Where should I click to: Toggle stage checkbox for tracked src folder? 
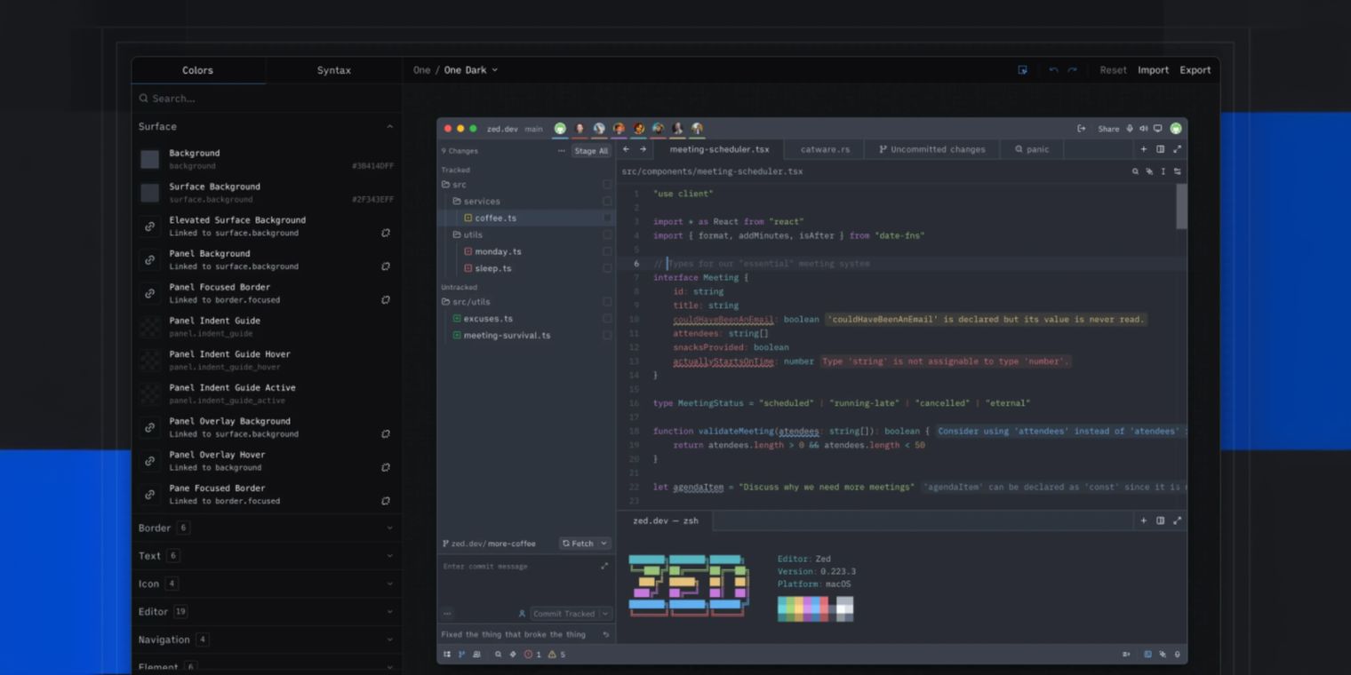(607, 185)
